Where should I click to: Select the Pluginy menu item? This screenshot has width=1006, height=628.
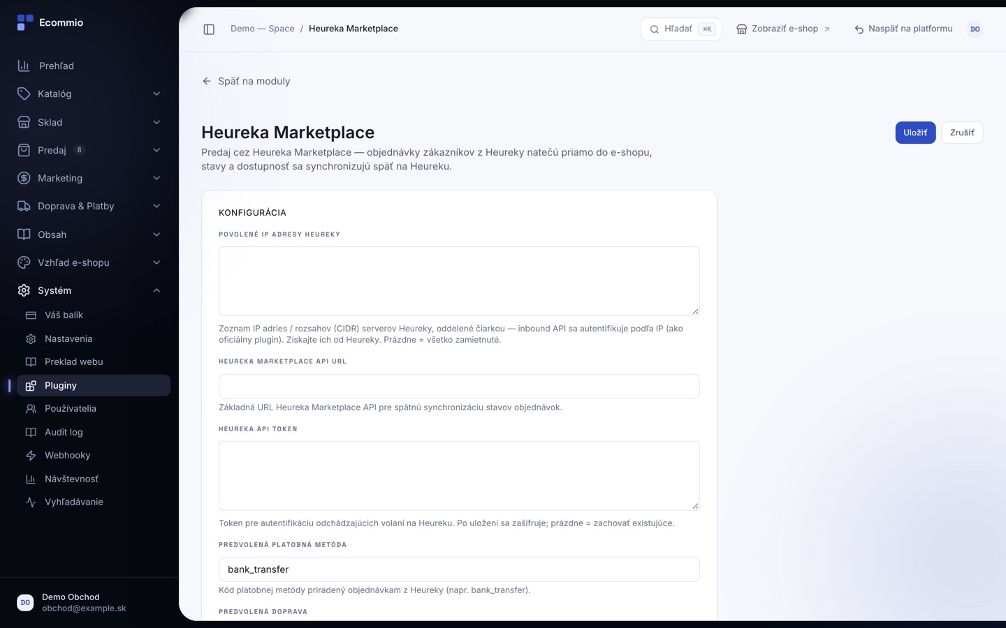(x=94, y=385)
